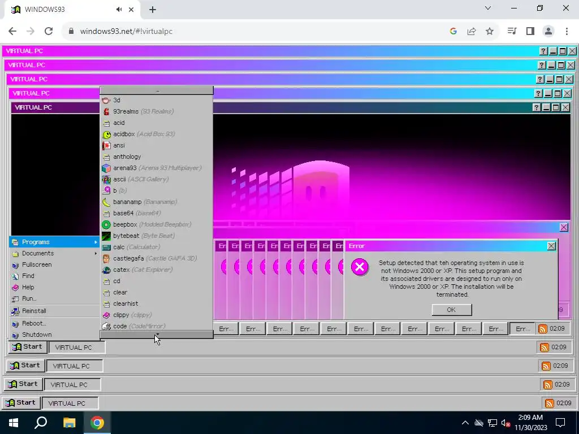
Task: Open Windows search
Action: (x=41, y=423)
